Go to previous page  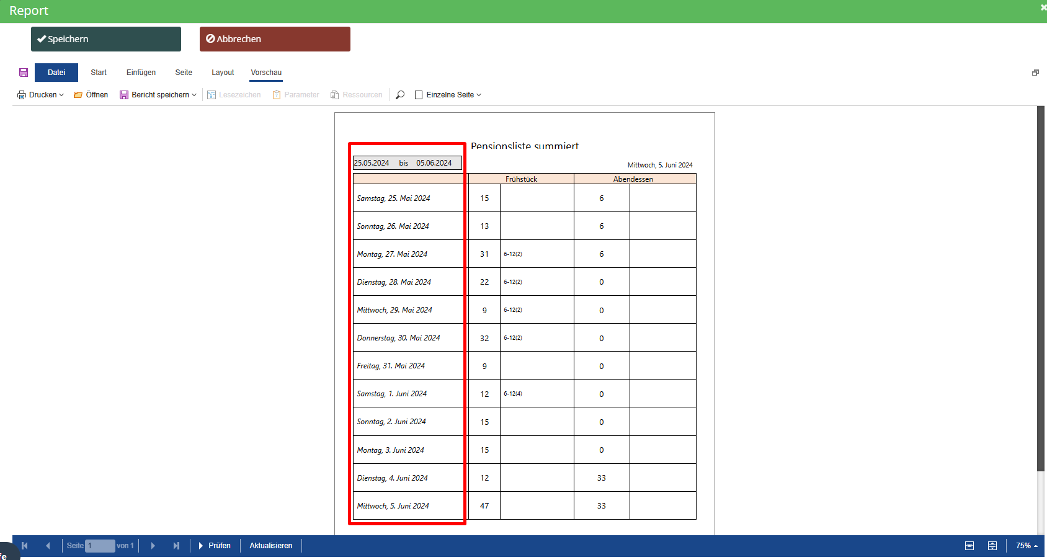48,546
